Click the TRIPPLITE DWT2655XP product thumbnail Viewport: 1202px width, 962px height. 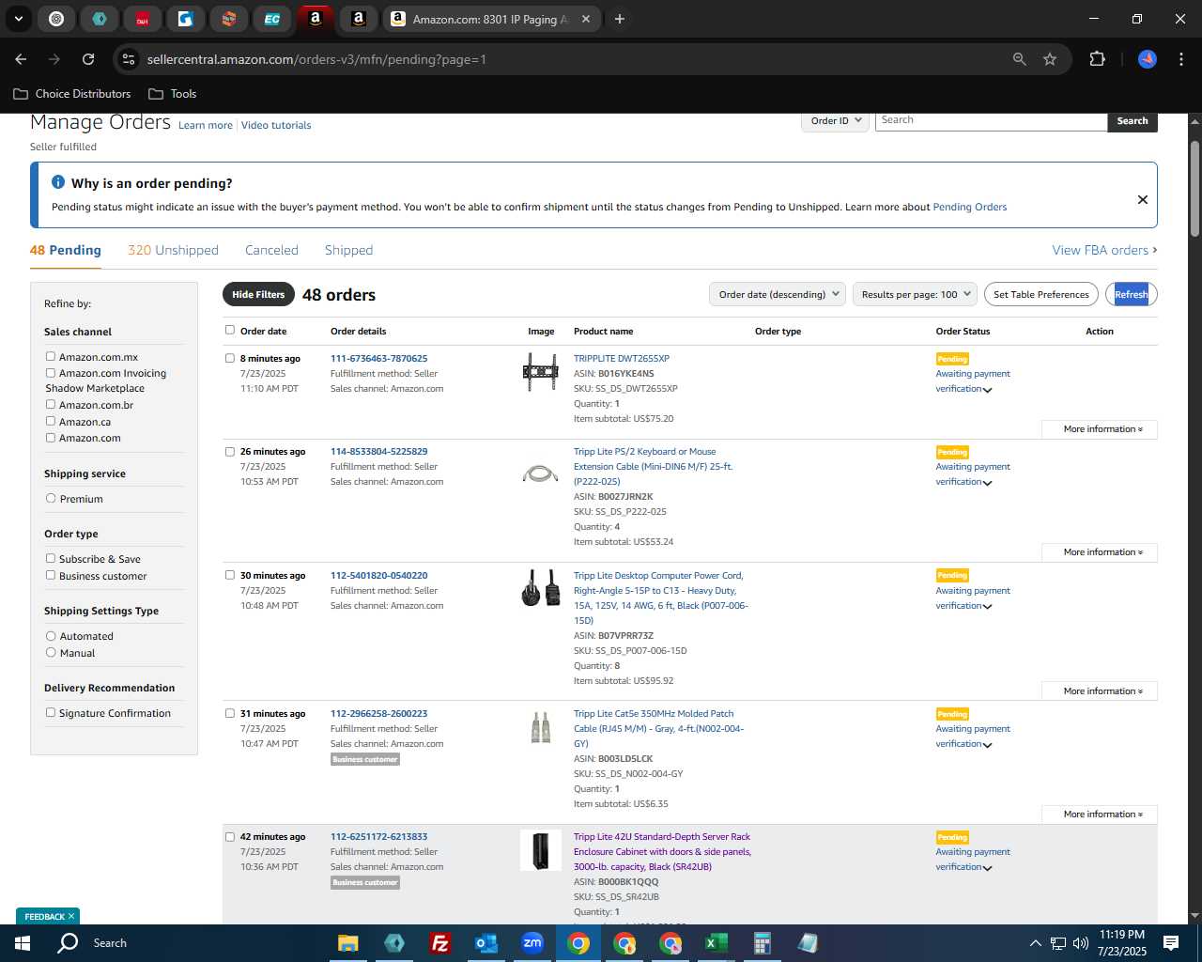pos(541,371)
